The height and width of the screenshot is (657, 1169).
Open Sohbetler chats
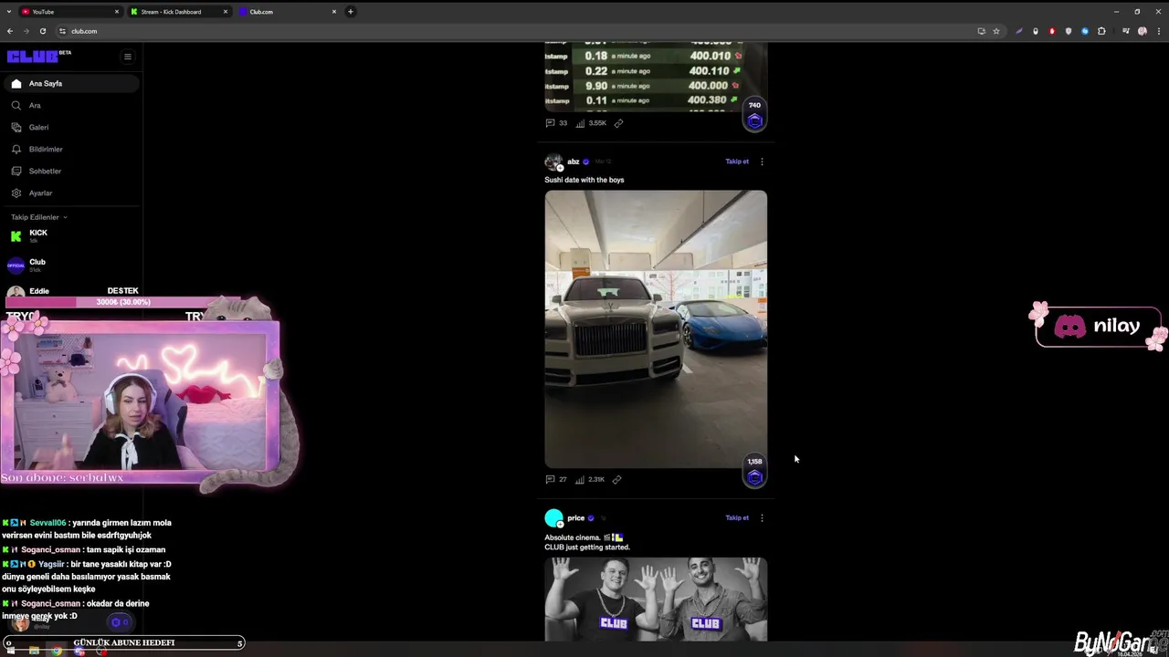(x=71, y=171)
